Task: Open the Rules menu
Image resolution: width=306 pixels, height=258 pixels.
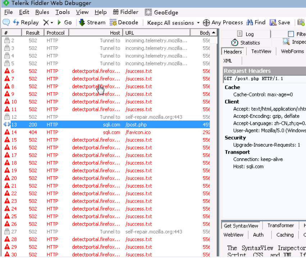Action: pyautogui.click(x=42, y=12)
